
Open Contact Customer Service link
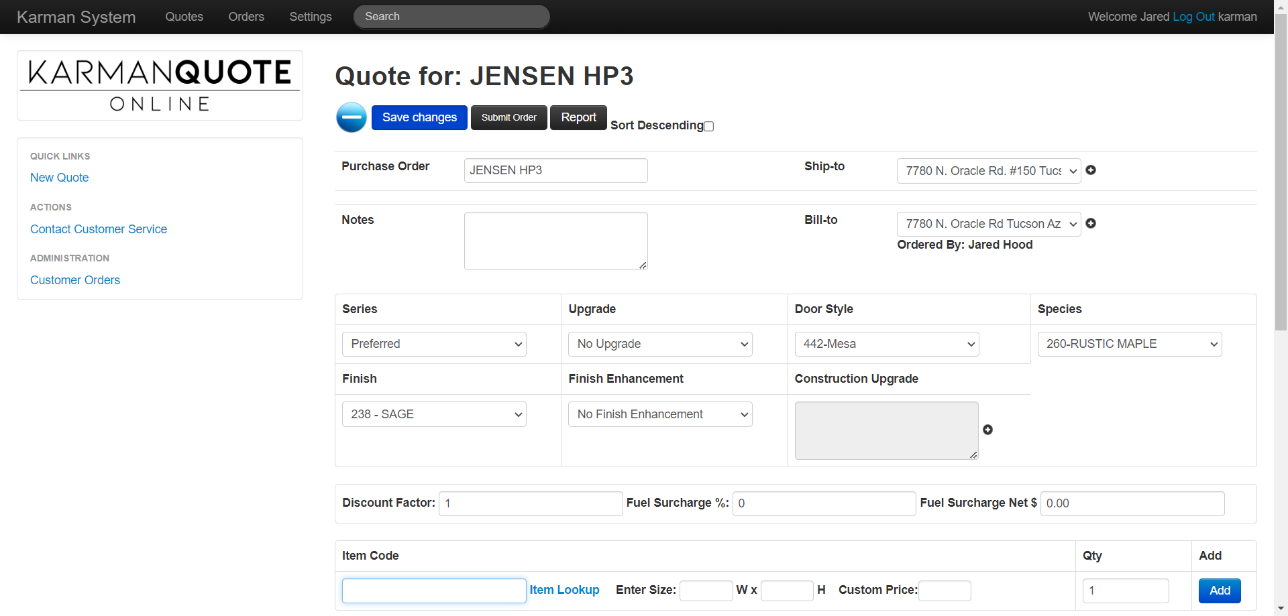coord(99,229)
